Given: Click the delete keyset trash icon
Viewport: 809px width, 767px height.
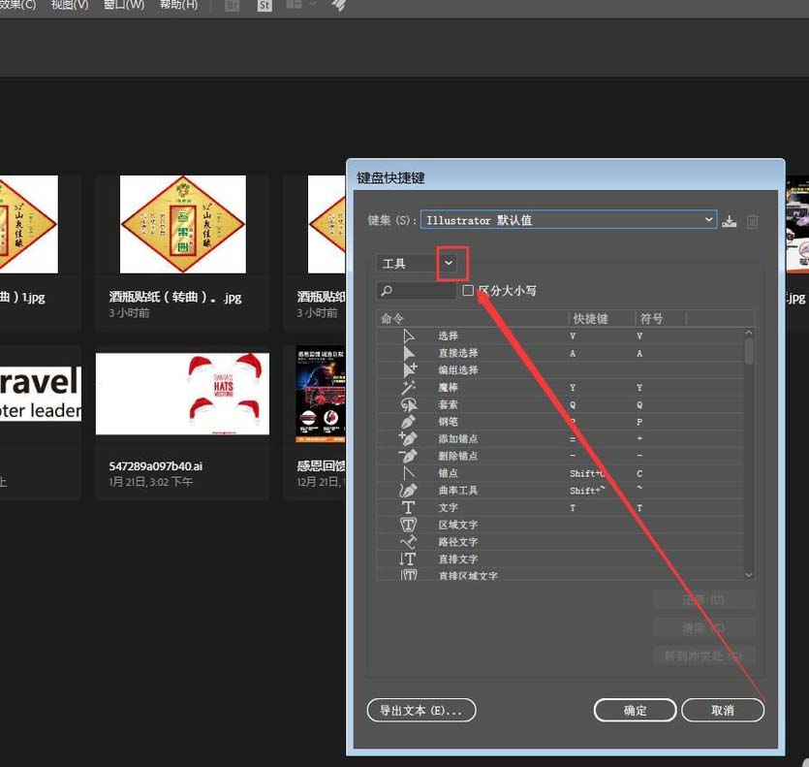Looking at the screenshot, I should tap(753, 220).
